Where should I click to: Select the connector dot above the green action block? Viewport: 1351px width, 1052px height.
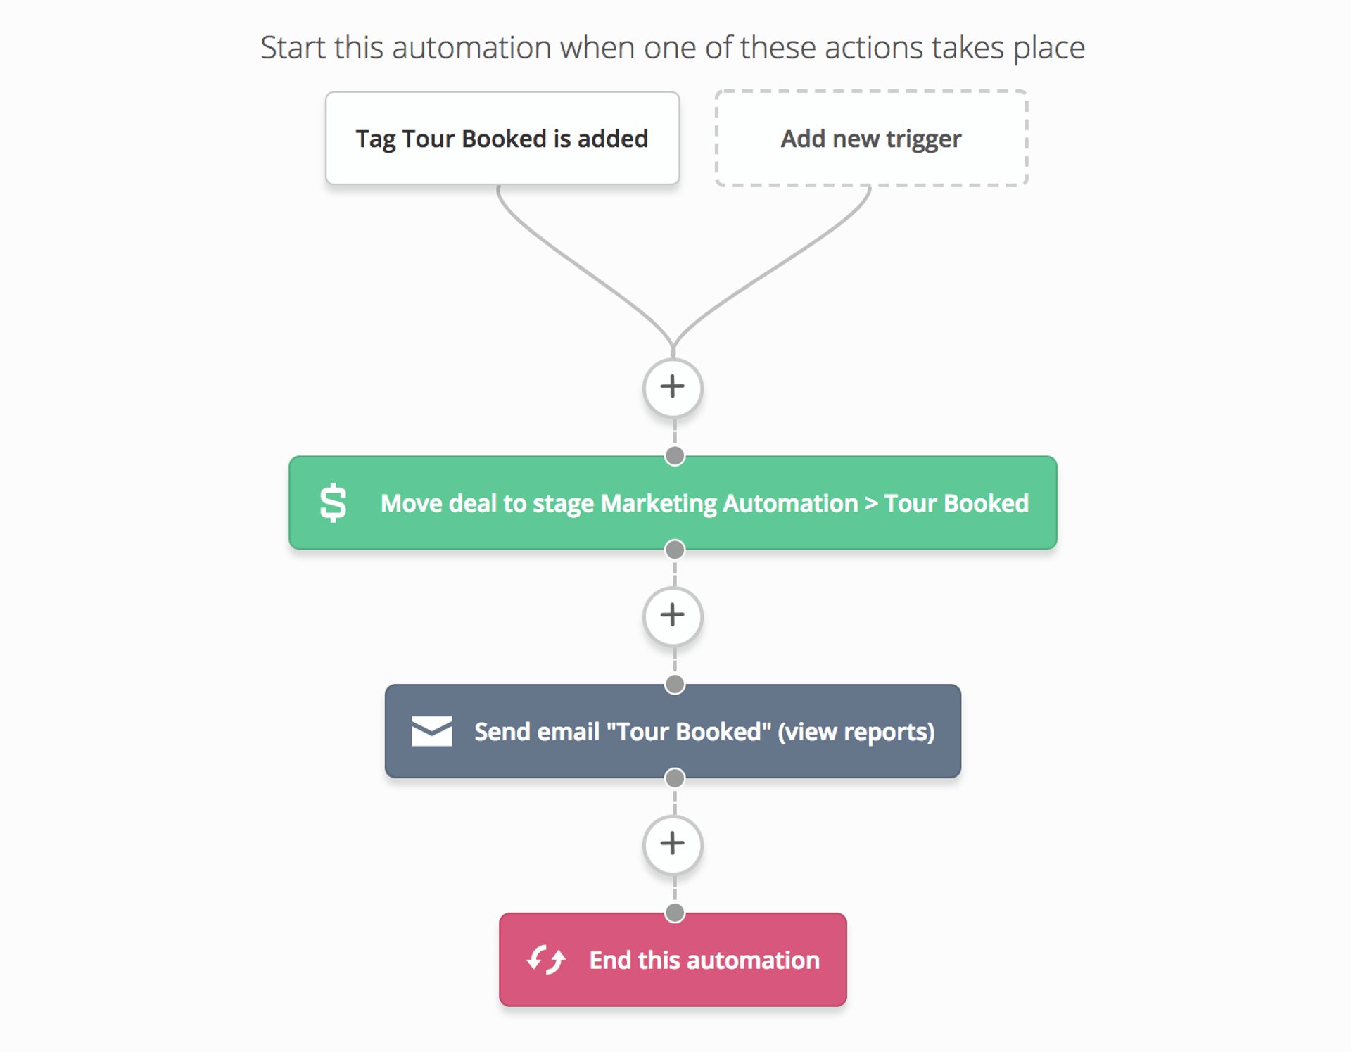click(x=674, y=456)
